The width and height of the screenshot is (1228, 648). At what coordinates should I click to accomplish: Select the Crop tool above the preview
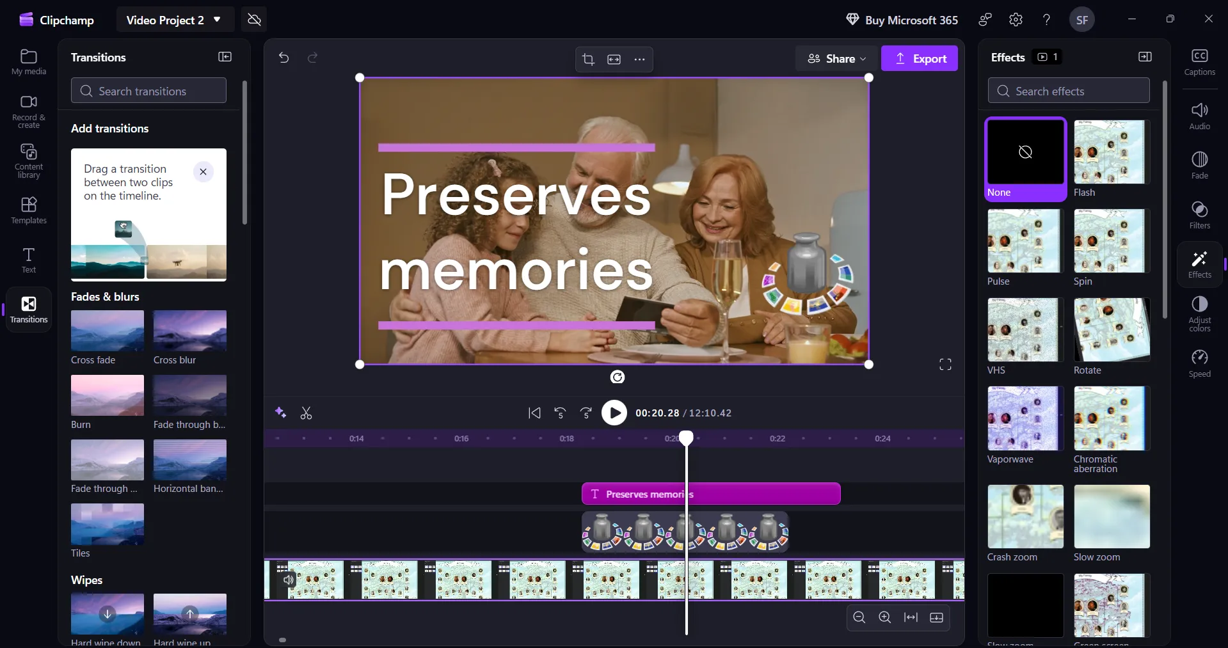pos(588,59)
